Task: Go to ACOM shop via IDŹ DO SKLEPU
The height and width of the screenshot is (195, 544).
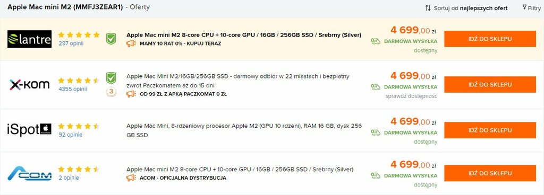Action: pyautogui.click(x=490, y=173)
